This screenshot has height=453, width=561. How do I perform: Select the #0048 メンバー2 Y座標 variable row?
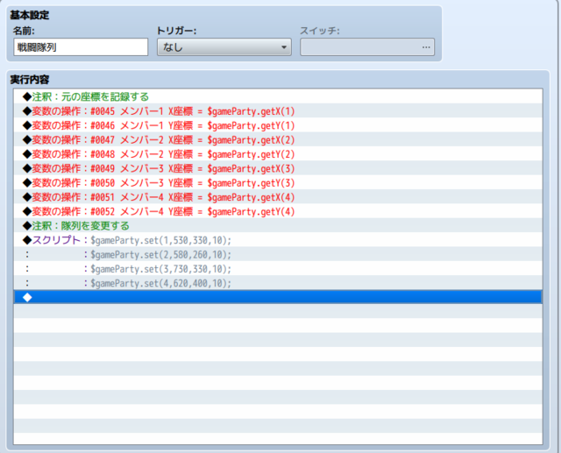tap(278, 153)
